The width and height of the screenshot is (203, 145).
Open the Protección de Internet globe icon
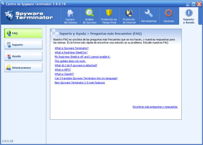click(129, 13)
